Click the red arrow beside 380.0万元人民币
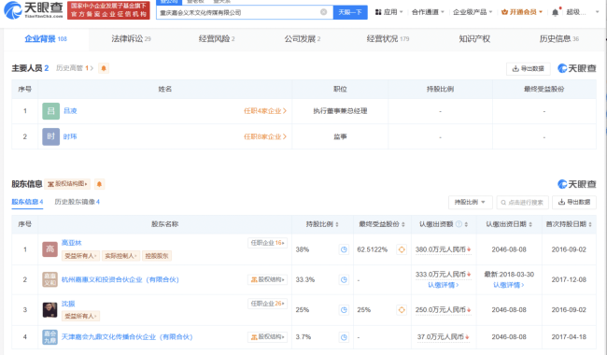 pos(469,249)
